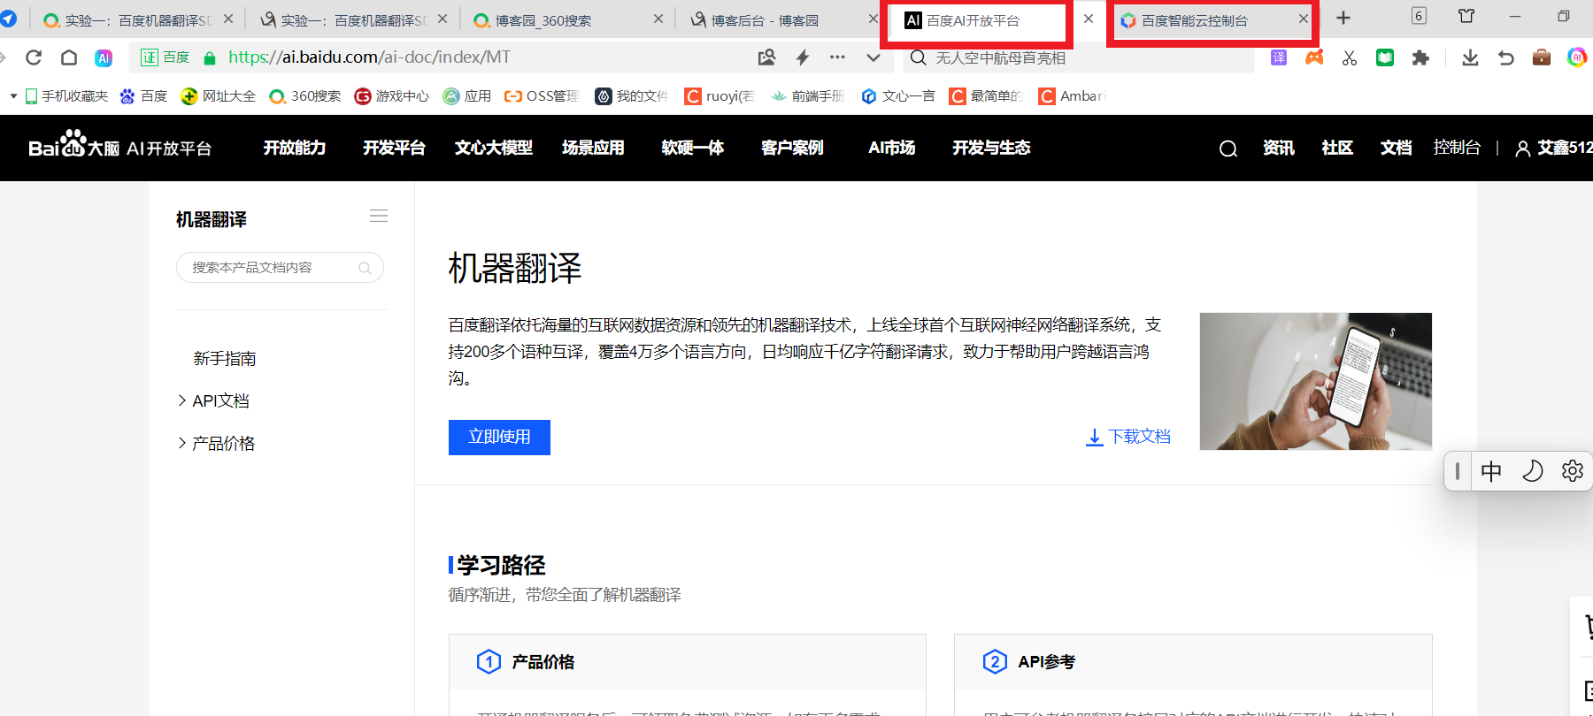The height and width of the screenshot is (716, 1593).
Task: Click the site search magnifier icon
Action: tap(1228, 149)
